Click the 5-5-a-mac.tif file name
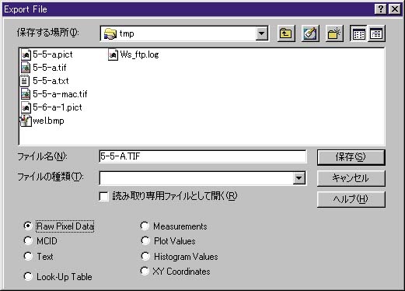This screenshot has height=291, width=405. click(60, 94)
